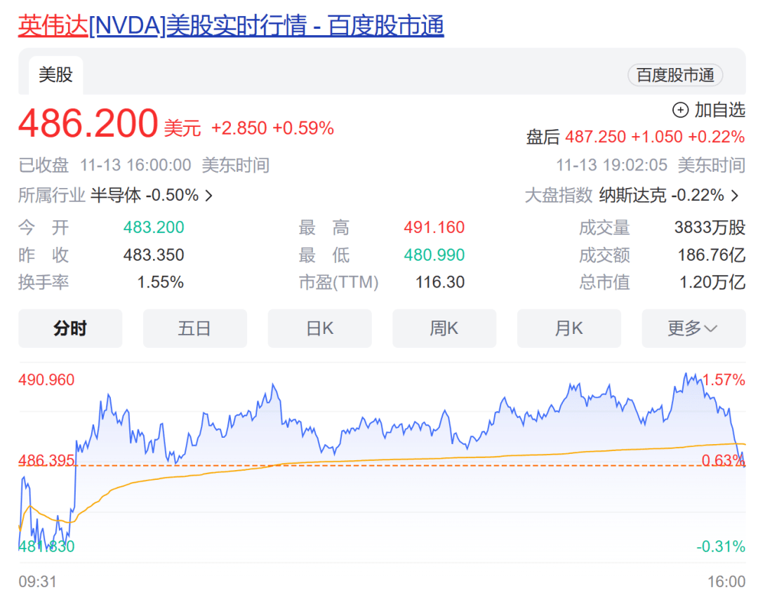
Task: Select the 月K monthly chart
Action: coord(568,328)
